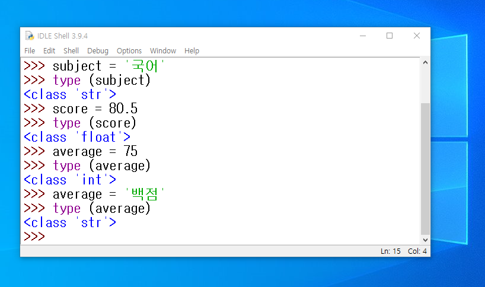
Task: Click the Ln: 15 status indicator
Action: (390, 251)
